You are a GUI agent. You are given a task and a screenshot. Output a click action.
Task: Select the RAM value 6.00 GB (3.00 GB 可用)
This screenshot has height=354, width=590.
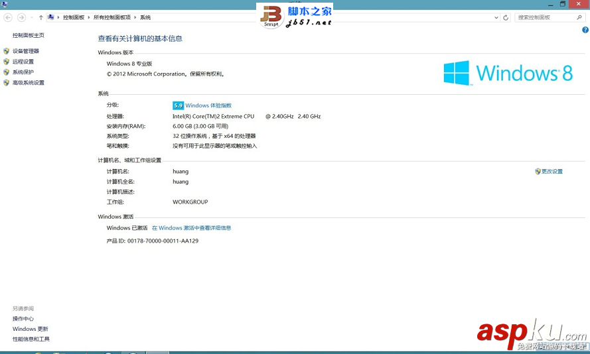tap(200, 126)
